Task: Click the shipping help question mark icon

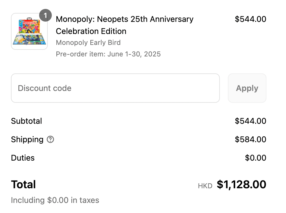Action: pos(50,140)
